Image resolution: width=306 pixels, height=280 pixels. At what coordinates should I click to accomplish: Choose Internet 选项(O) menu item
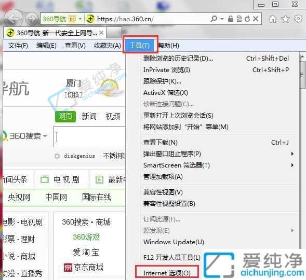pos(167,273)
